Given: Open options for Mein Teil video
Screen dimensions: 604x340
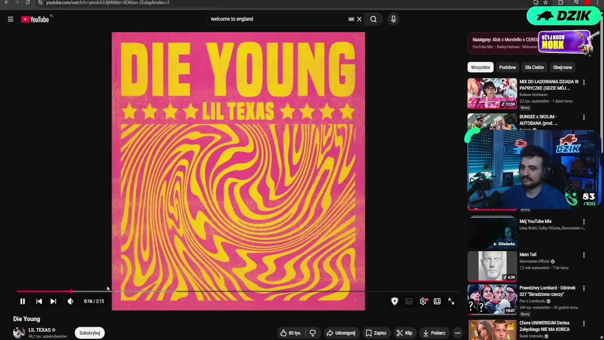Looking at the screenshot, I should (x=584, y=255).
